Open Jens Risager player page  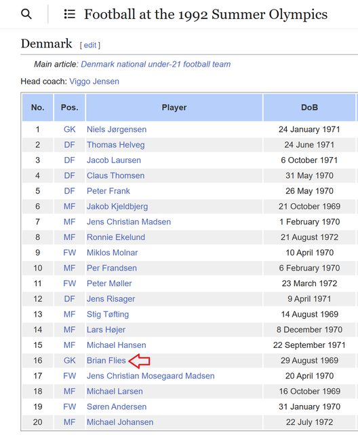111,299
